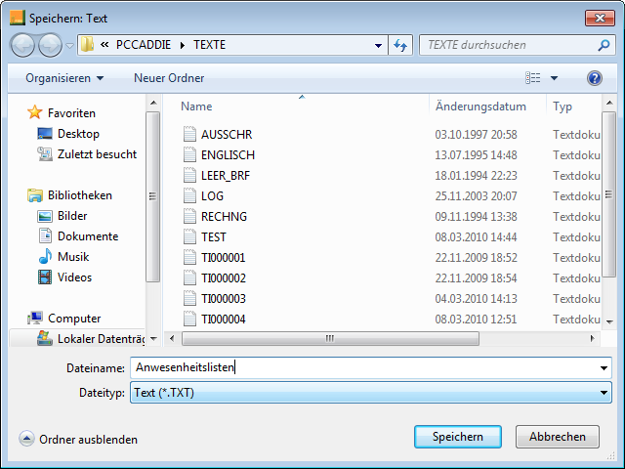Click the Videos film strip icon
The height and width of the screenshot is (469, 625).
pyautogui.click(x=45, y=277)
